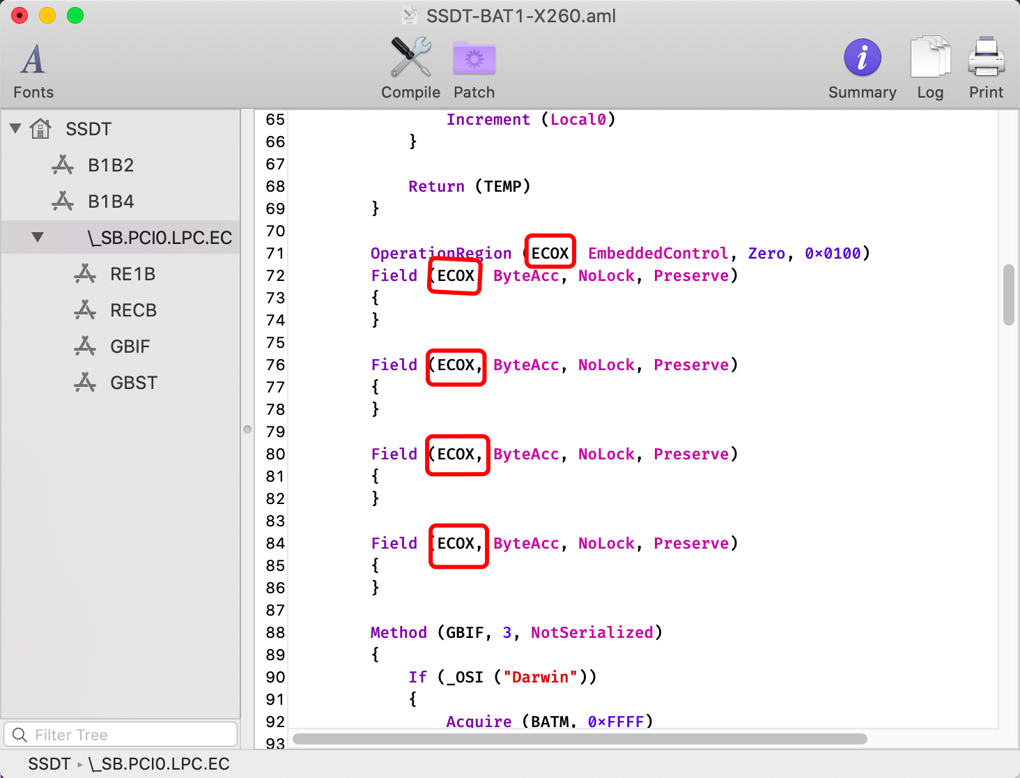Screen dimensions: 1020x778
Task: Print the document with the Print button
Action: pyautogui.click(x=986, y=68)
